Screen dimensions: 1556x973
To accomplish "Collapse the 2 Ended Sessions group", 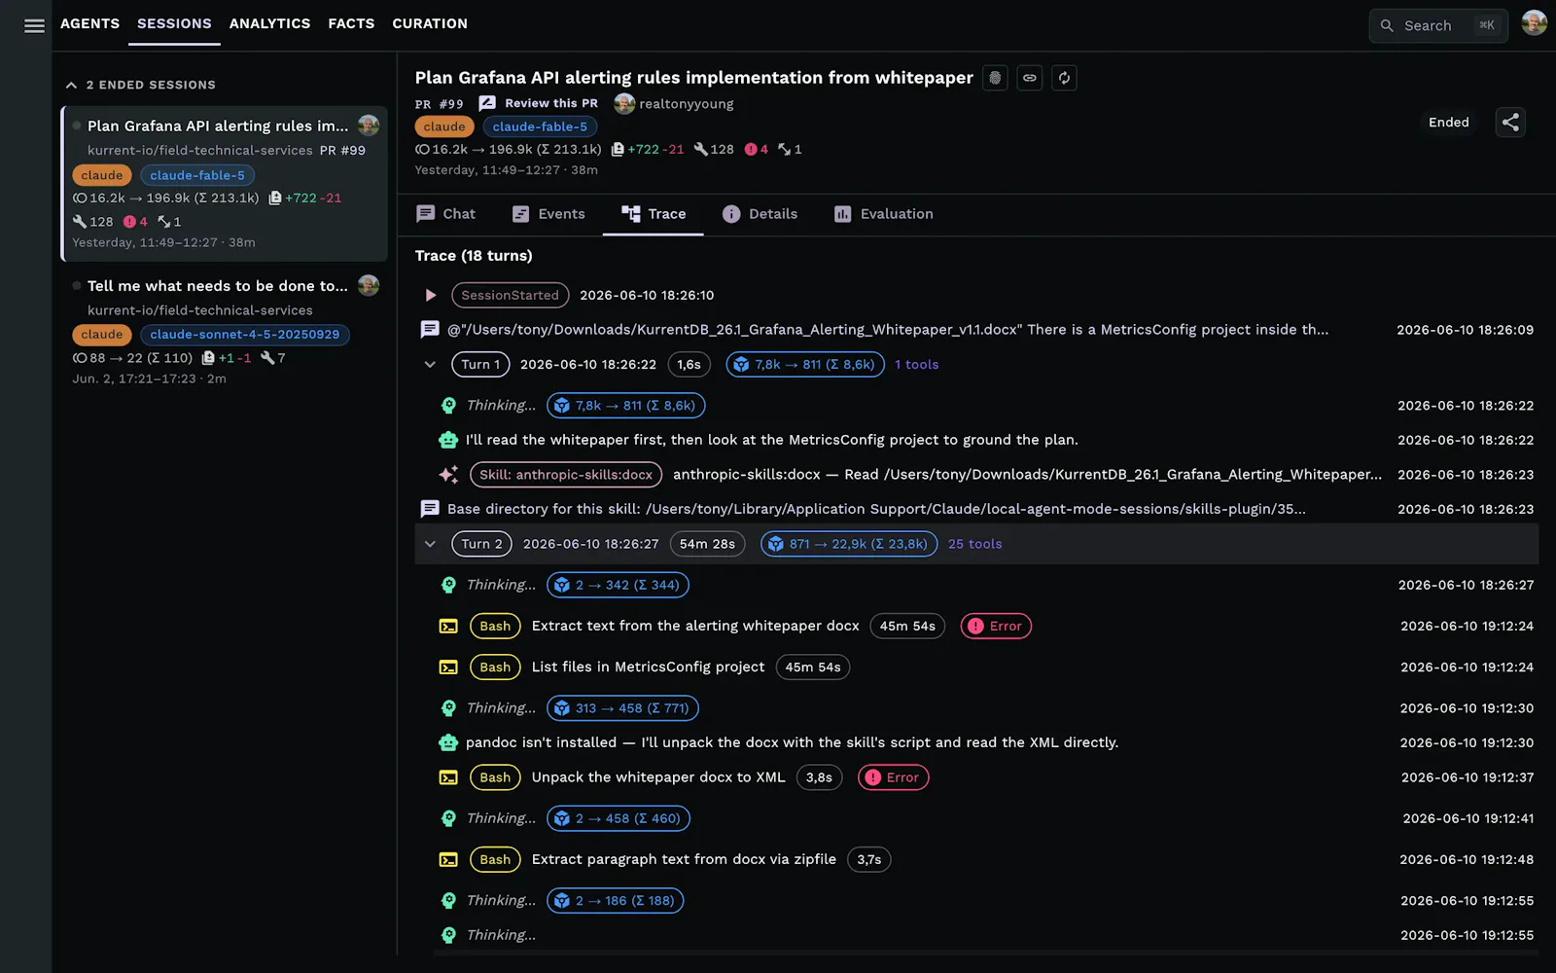I will tap(71, 85).
